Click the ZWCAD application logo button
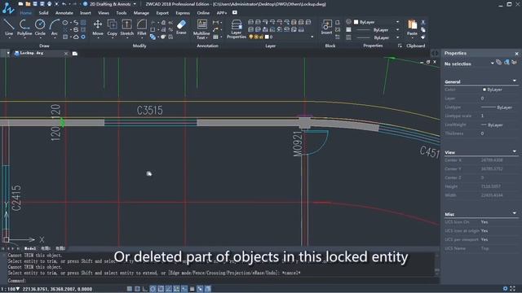 click(x=7, y=8)
